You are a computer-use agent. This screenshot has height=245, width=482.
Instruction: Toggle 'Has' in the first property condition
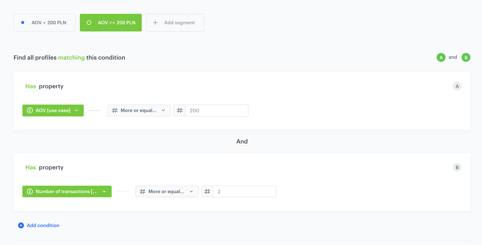31,86
